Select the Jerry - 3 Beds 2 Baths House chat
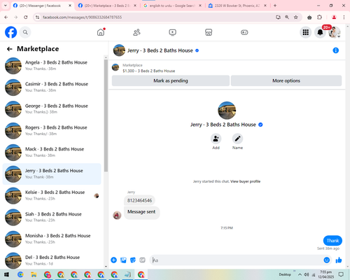Image resolution: width=350 pixels, height=280 pixels. click(52, 174)
